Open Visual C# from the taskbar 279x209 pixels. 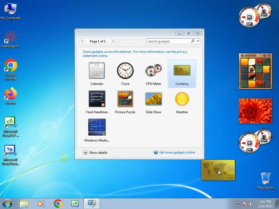point(75,204)
